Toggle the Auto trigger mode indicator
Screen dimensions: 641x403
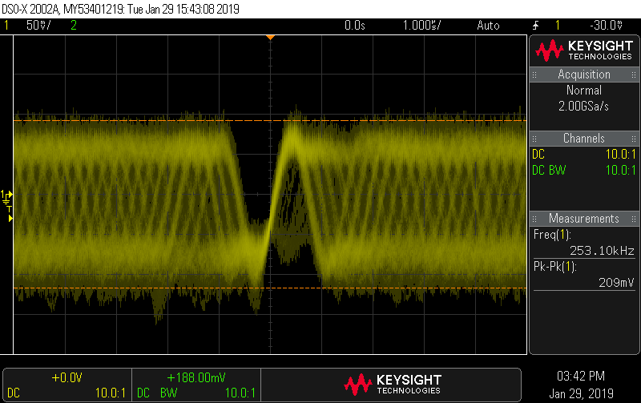point(488,26)
